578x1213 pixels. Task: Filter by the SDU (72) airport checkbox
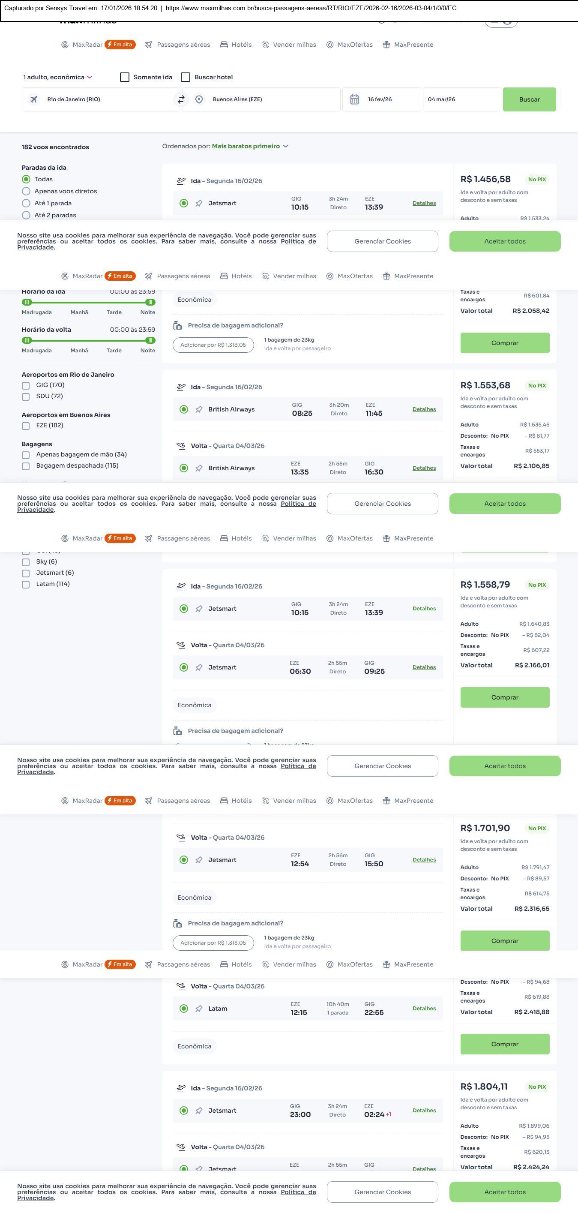pyautogui.click(x=26, y=397)
